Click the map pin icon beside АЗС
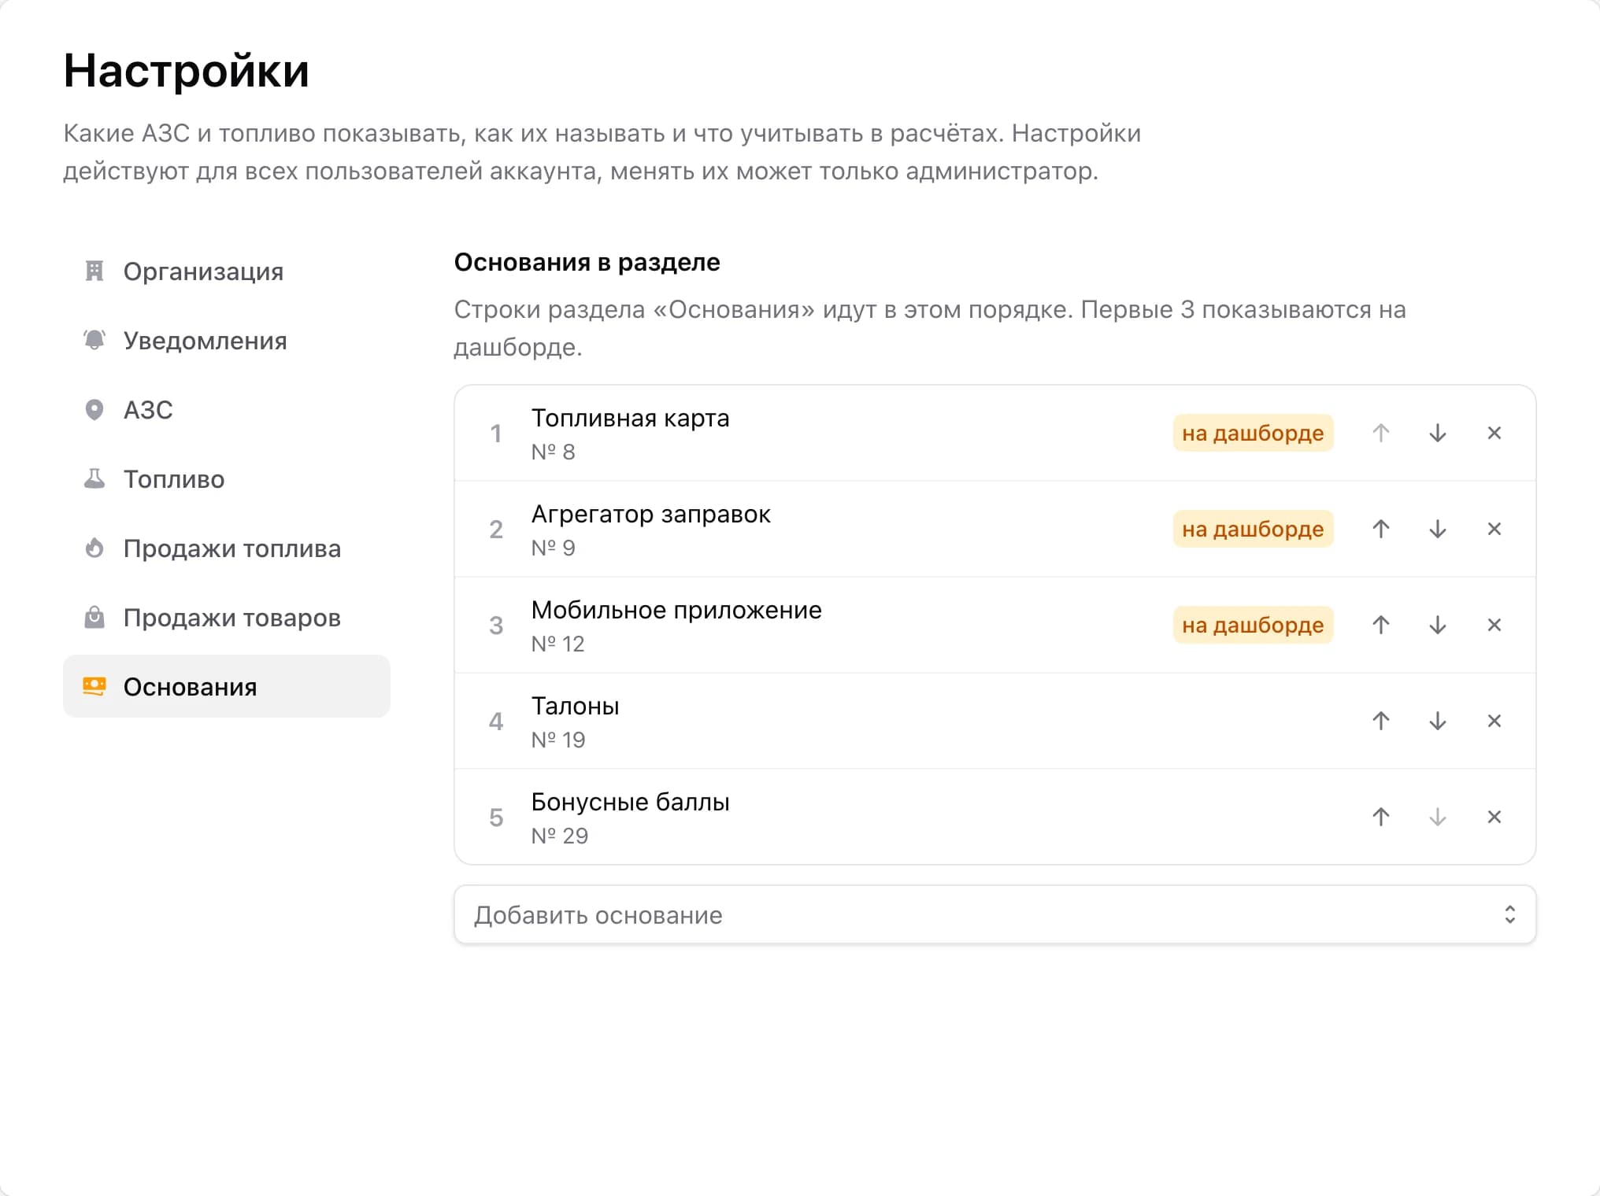Screen dimensions: 1600x1196 tap(94, 409)
